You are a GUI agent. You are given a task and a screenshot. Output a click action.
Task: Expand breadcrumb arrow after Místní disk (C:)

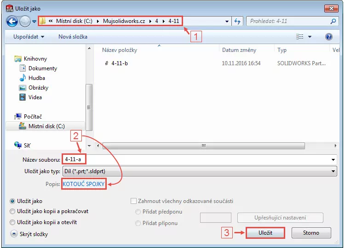point(98,21)
